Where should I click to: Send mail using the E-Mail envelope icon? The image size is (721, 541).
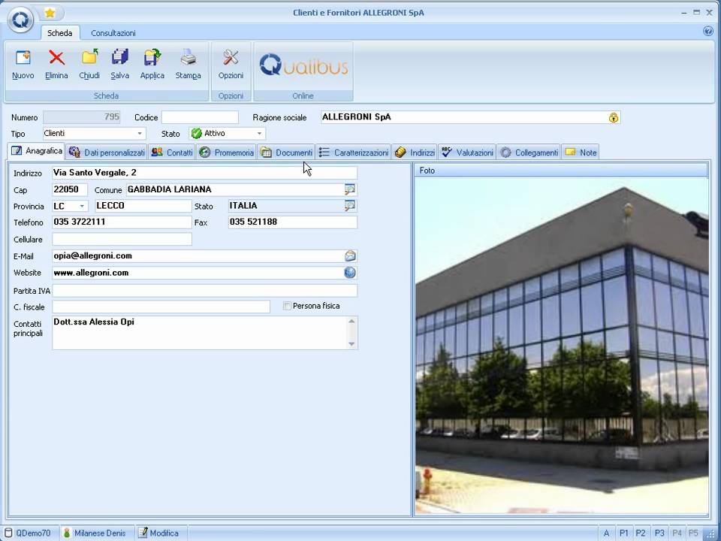tap(350, 255)
